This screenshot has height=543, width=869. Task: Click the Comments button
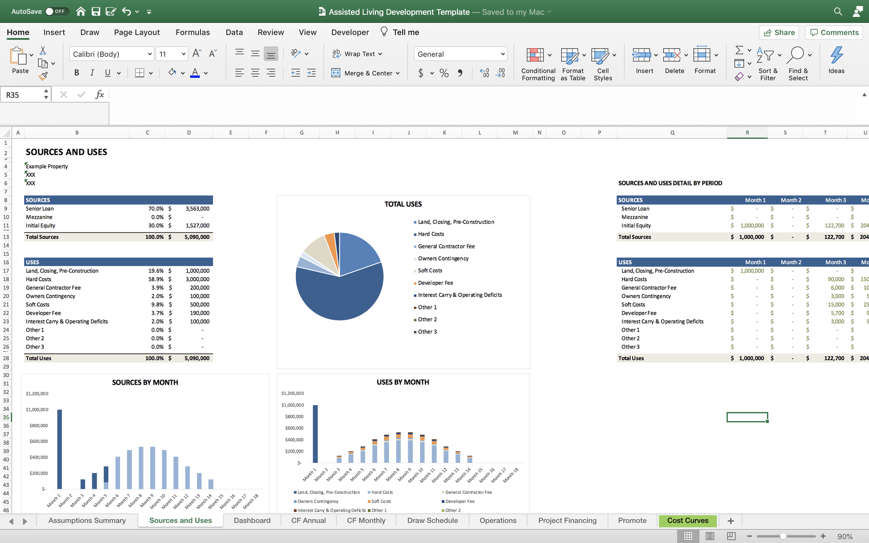[834, 32]
